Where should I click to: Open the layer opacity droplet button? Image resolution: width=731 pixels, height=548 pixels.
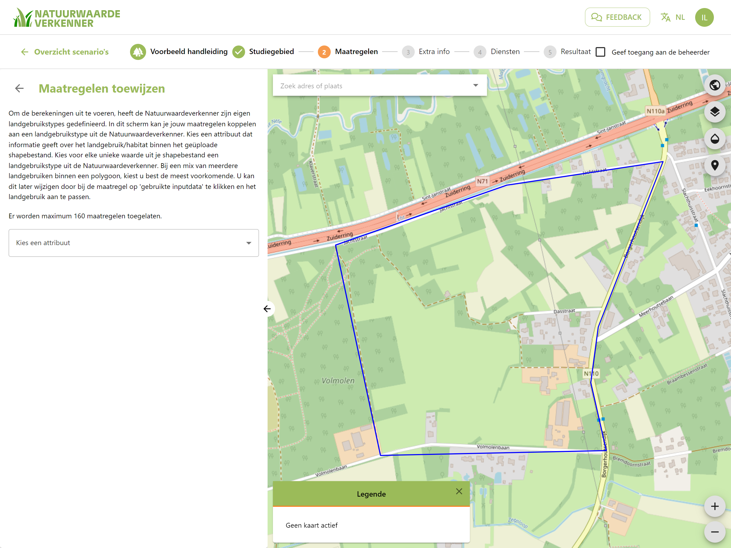[715, 139]
